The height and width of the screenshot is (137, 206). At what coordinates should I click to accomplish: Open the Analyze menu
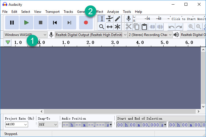(x=113, y=12)
